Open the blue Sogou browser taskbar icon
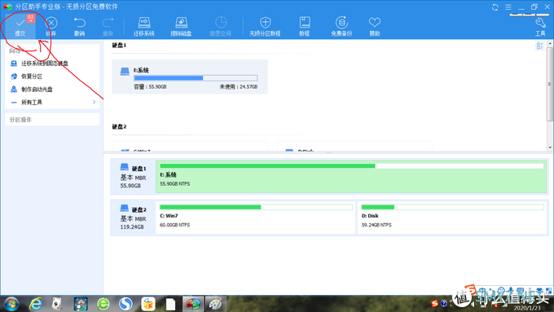This screenshot has height=312, width=554. tap(125, 304)
